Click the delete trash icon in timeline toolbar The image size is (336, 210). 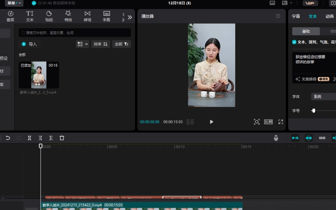(x=62, y=137)
